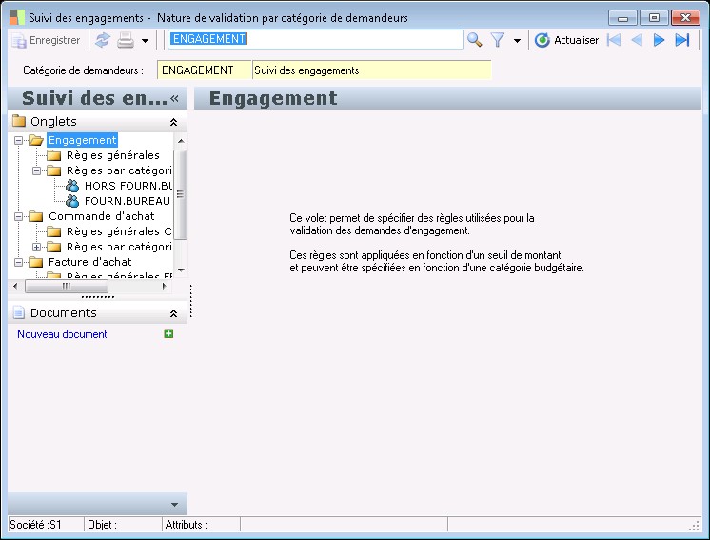Click the Commande d'achat folder icon
The width and height of the screenshot is (710, 540).
pos(36,216)
